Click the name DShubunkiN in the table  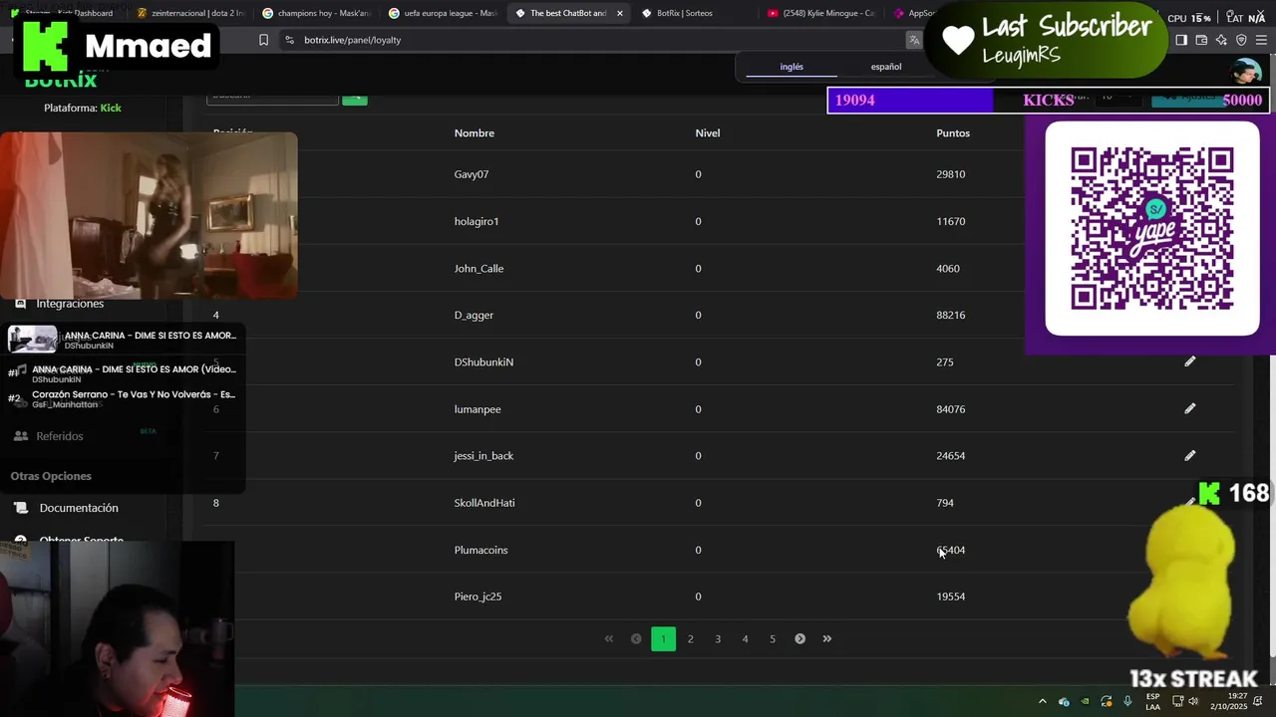click(x=483, y=361)
